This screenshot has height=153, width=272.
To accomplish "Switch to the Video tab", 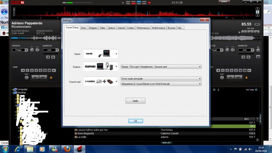I will click(x=103, y=28).
